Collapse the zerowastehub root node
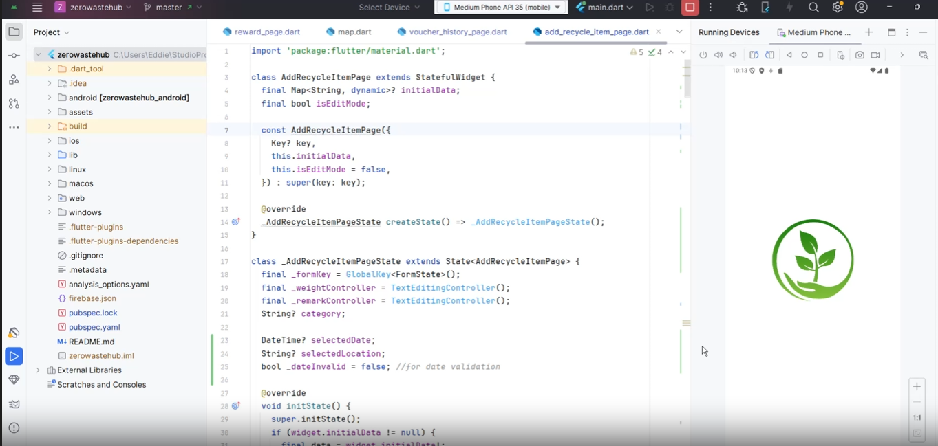Image resolution: width=938 pixels, height=446 pixels. 39,54
